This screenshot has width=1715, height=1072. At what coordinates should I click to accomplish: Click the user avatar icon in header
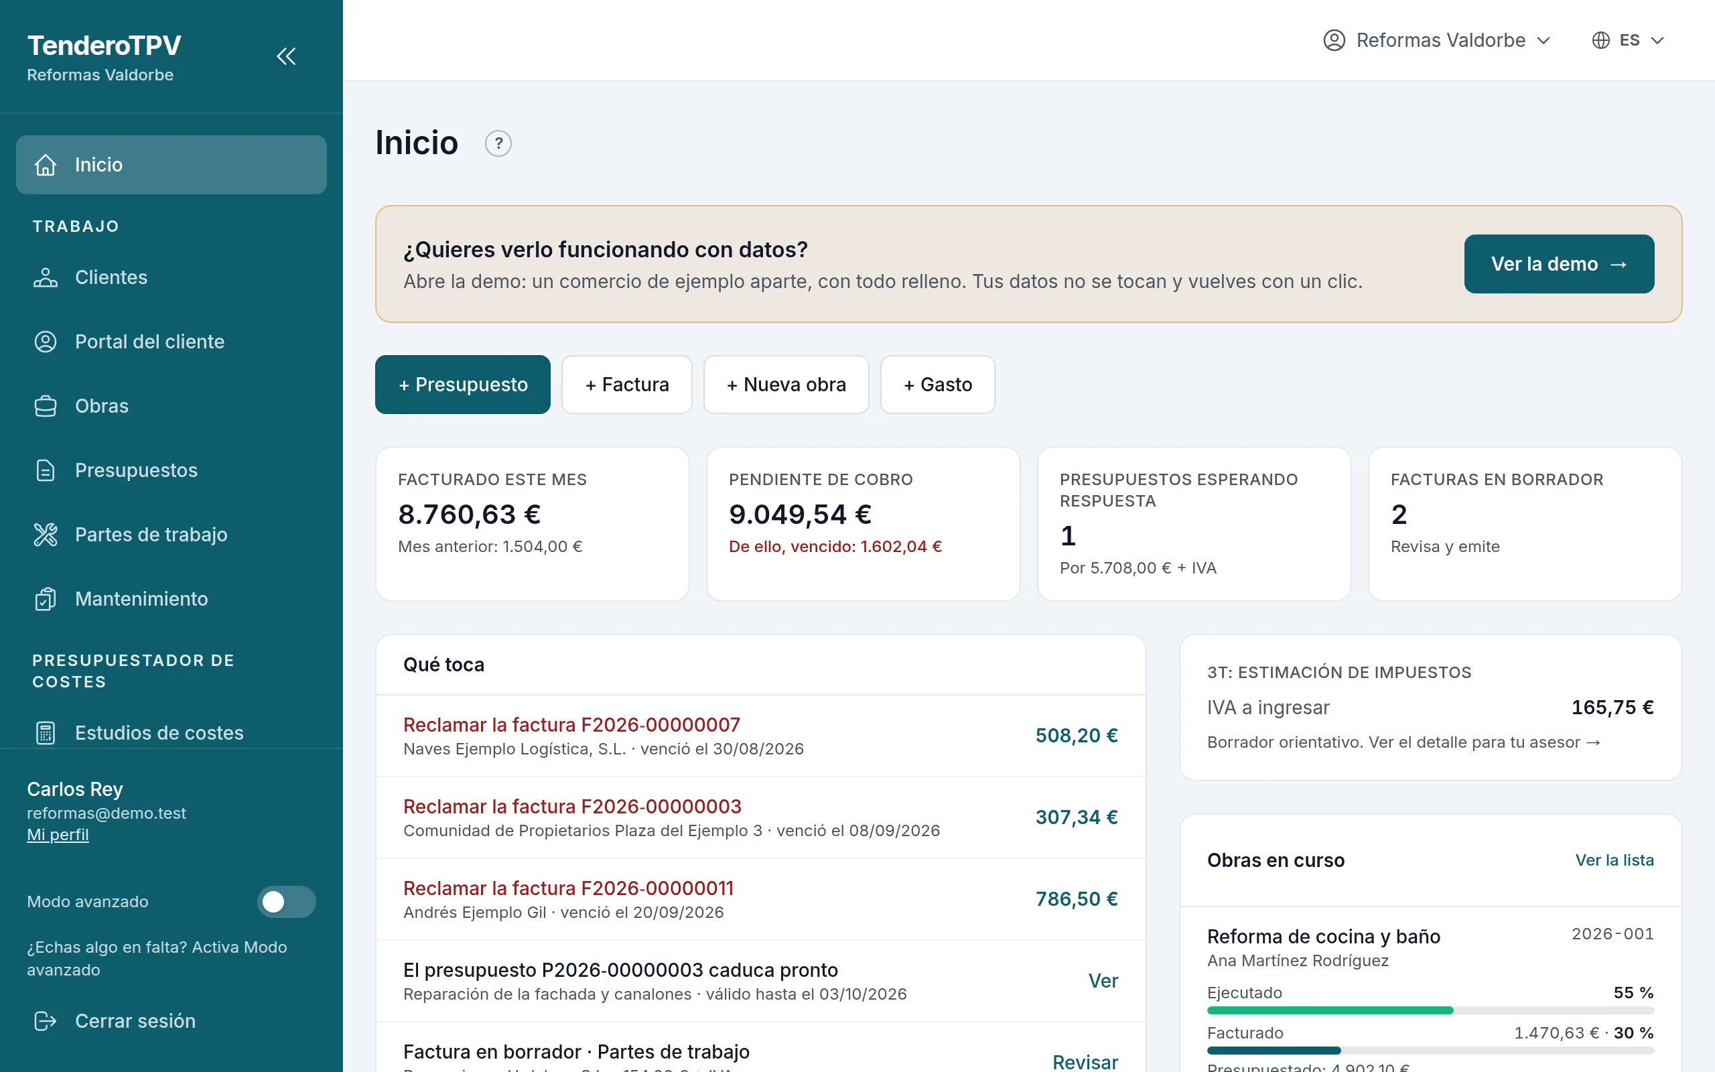pos(1334,40)
